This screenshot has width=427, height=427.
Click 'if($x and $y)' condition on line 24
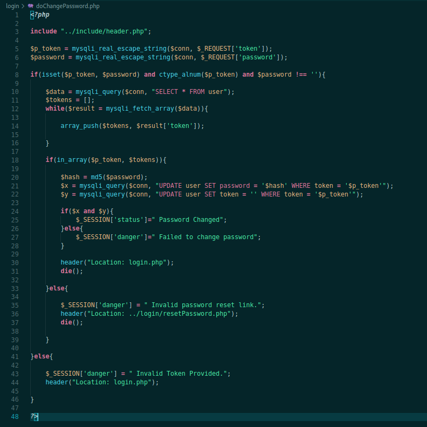click(x=85, y=211)
